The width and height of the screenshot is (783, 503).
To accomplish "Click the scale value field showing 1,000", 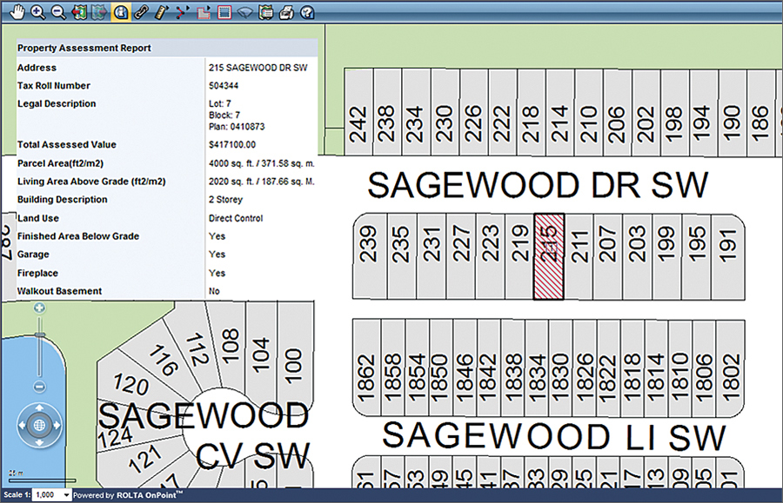I will pos(48,495).
